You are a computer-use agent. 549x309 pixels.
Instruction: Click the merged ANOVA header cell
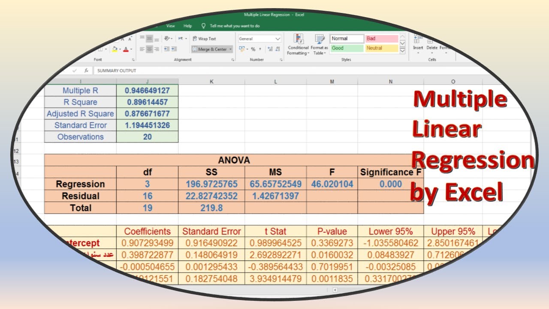pyautogui.click(x=234, y=160)
